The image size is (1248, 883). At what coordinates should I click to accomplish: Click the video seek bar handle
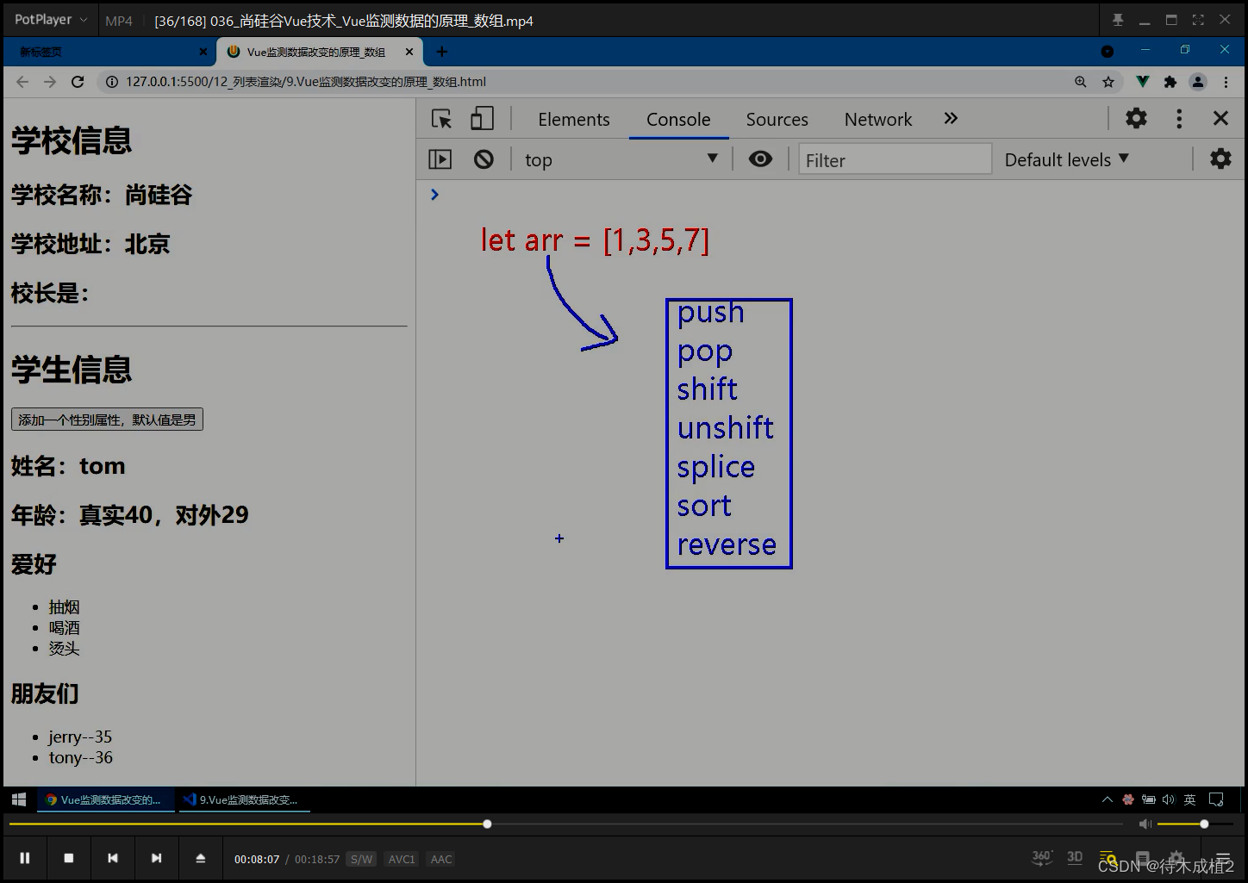pos(487,824)
